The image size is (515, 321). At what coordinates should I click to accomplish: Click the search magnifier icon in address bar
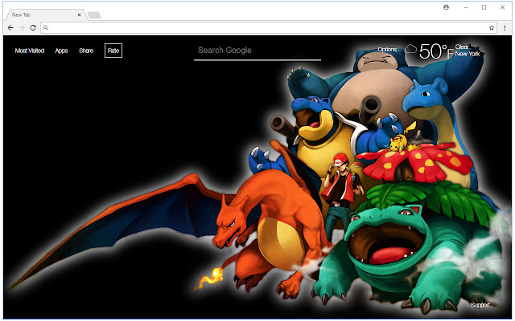(x=46, y=28)
